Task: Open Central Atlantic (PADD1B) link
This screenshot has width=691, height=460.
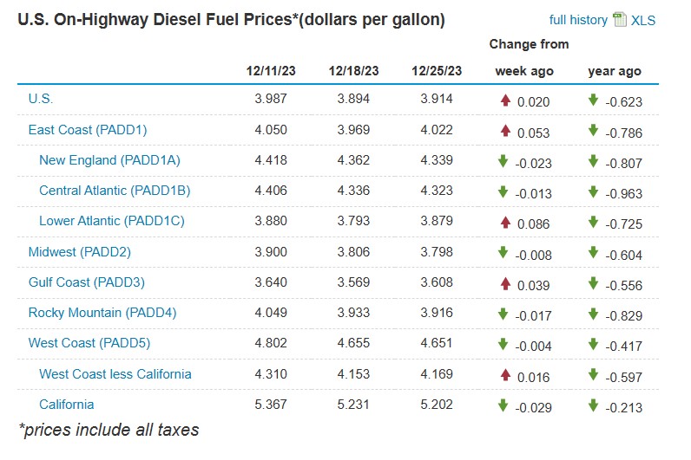Action: [115, 191]
